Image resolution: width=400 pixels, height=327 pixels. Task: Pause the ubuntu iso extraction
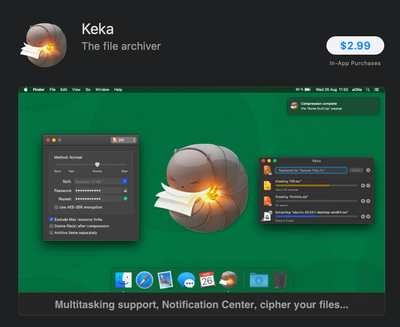[363, 217]
